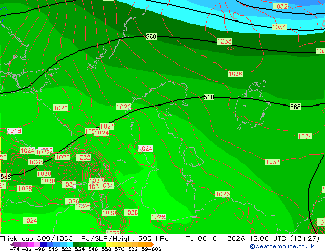Screen dimensions: 325x251
Task: Click the legend value 510
Action: 53,249
